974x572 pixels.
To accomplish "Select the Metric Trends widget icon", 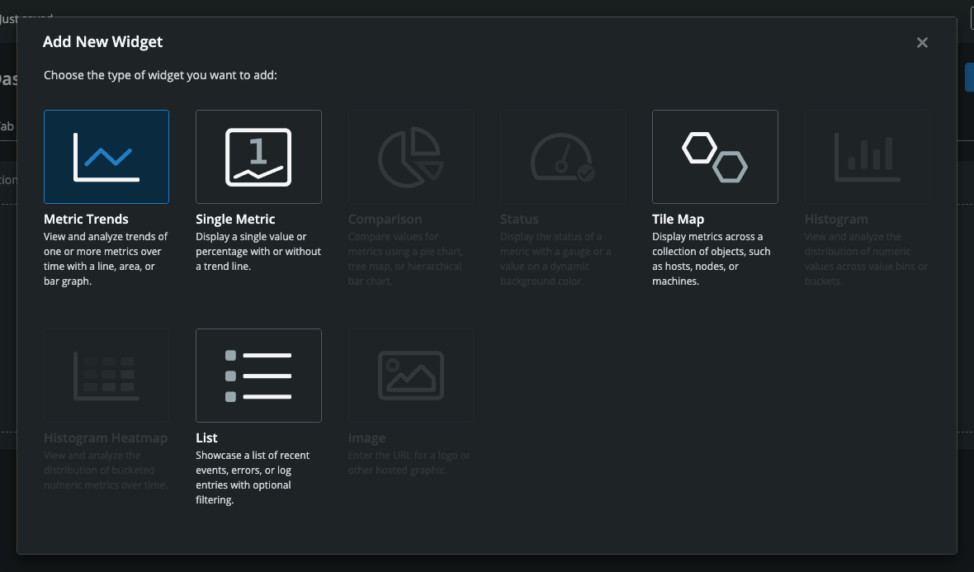I will 106,157.
